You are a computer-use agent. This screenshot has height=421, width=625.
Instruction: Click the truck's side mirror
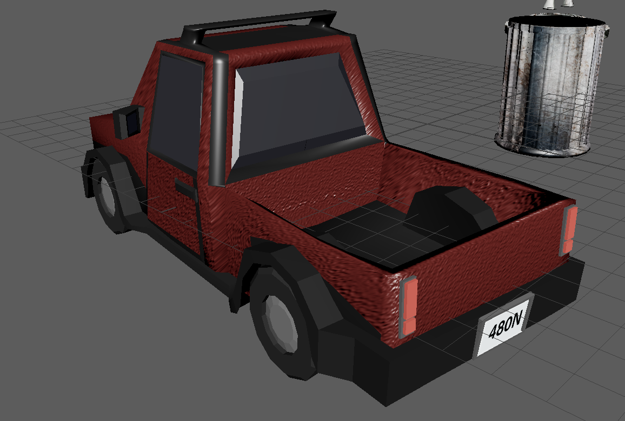coord(128,122)
